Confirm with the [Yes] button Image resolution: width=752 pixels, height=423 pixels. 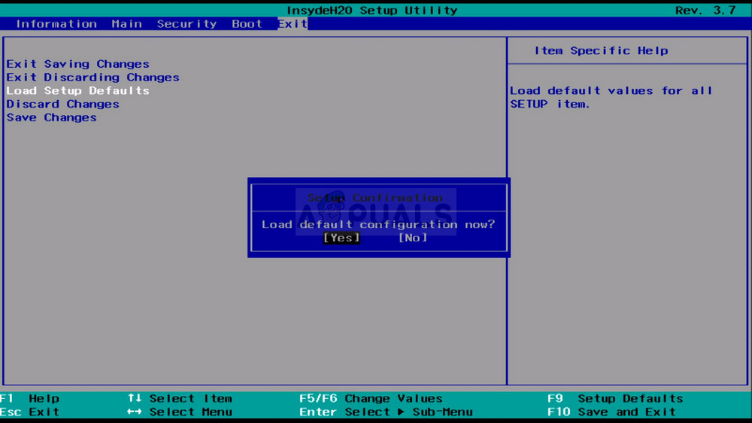(x=341, y=238)
